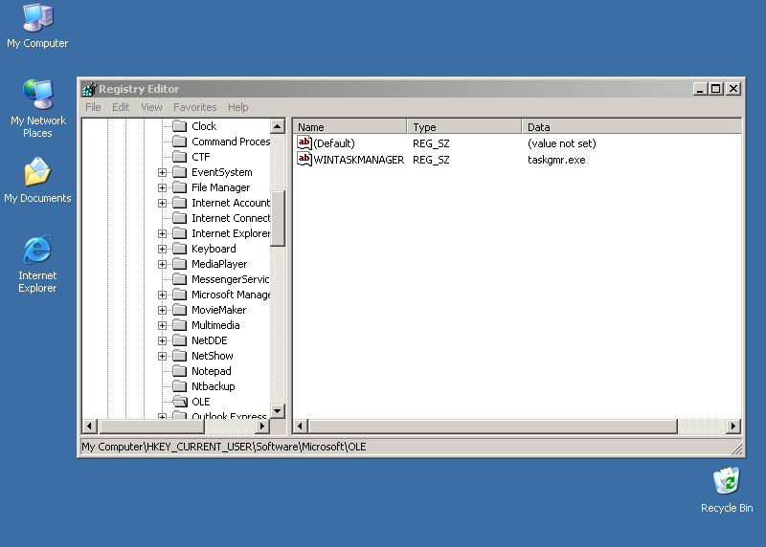Open My Network Places desktop icon
Image resolution: width=766 pixels, height=547 pixels.
(x=37, y=108)
